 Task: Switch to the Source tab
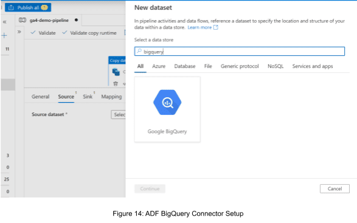point(66,97)
